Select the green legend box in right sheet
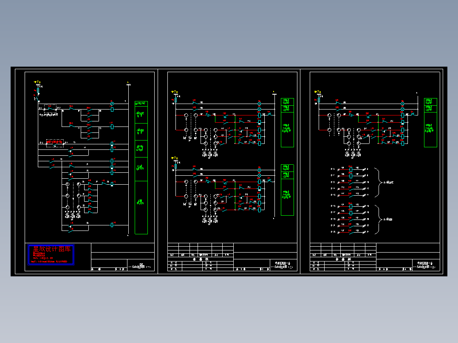This screenshot has height=343, width=458. (x=430, y=123)
